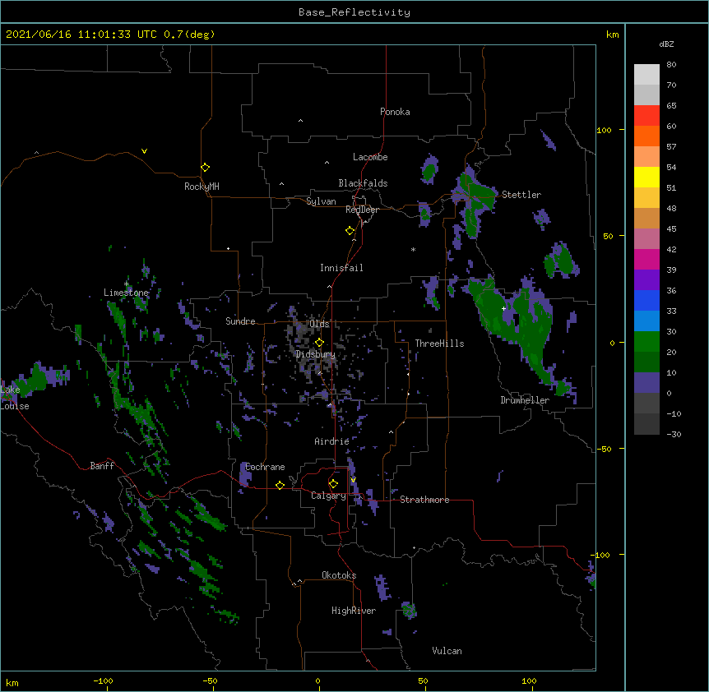Select the red swatch in dBZ legend
The image size is (709, 692).
[x=646, y=115]
